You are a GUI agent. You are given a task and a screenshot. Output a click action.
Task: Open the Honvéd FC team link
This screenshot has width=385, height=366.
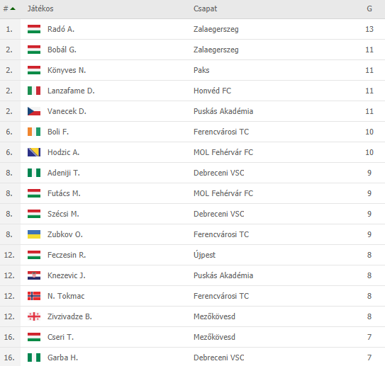[x=212, y=91]
